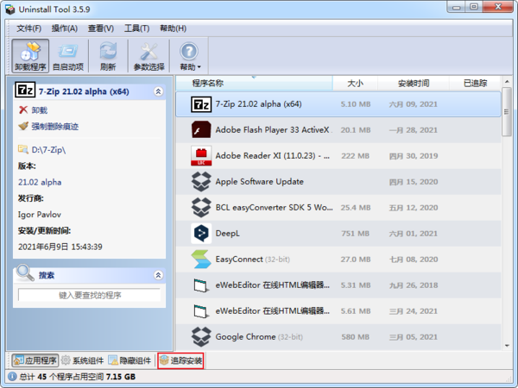The height and width of the screenshot is (388, 518).
Task: Sort by 已追踪 column header
Action: pyautogui.click(x=475, y=83)
